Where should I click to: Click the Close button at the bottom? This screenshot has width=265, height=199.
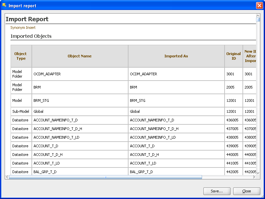point(246,191)
